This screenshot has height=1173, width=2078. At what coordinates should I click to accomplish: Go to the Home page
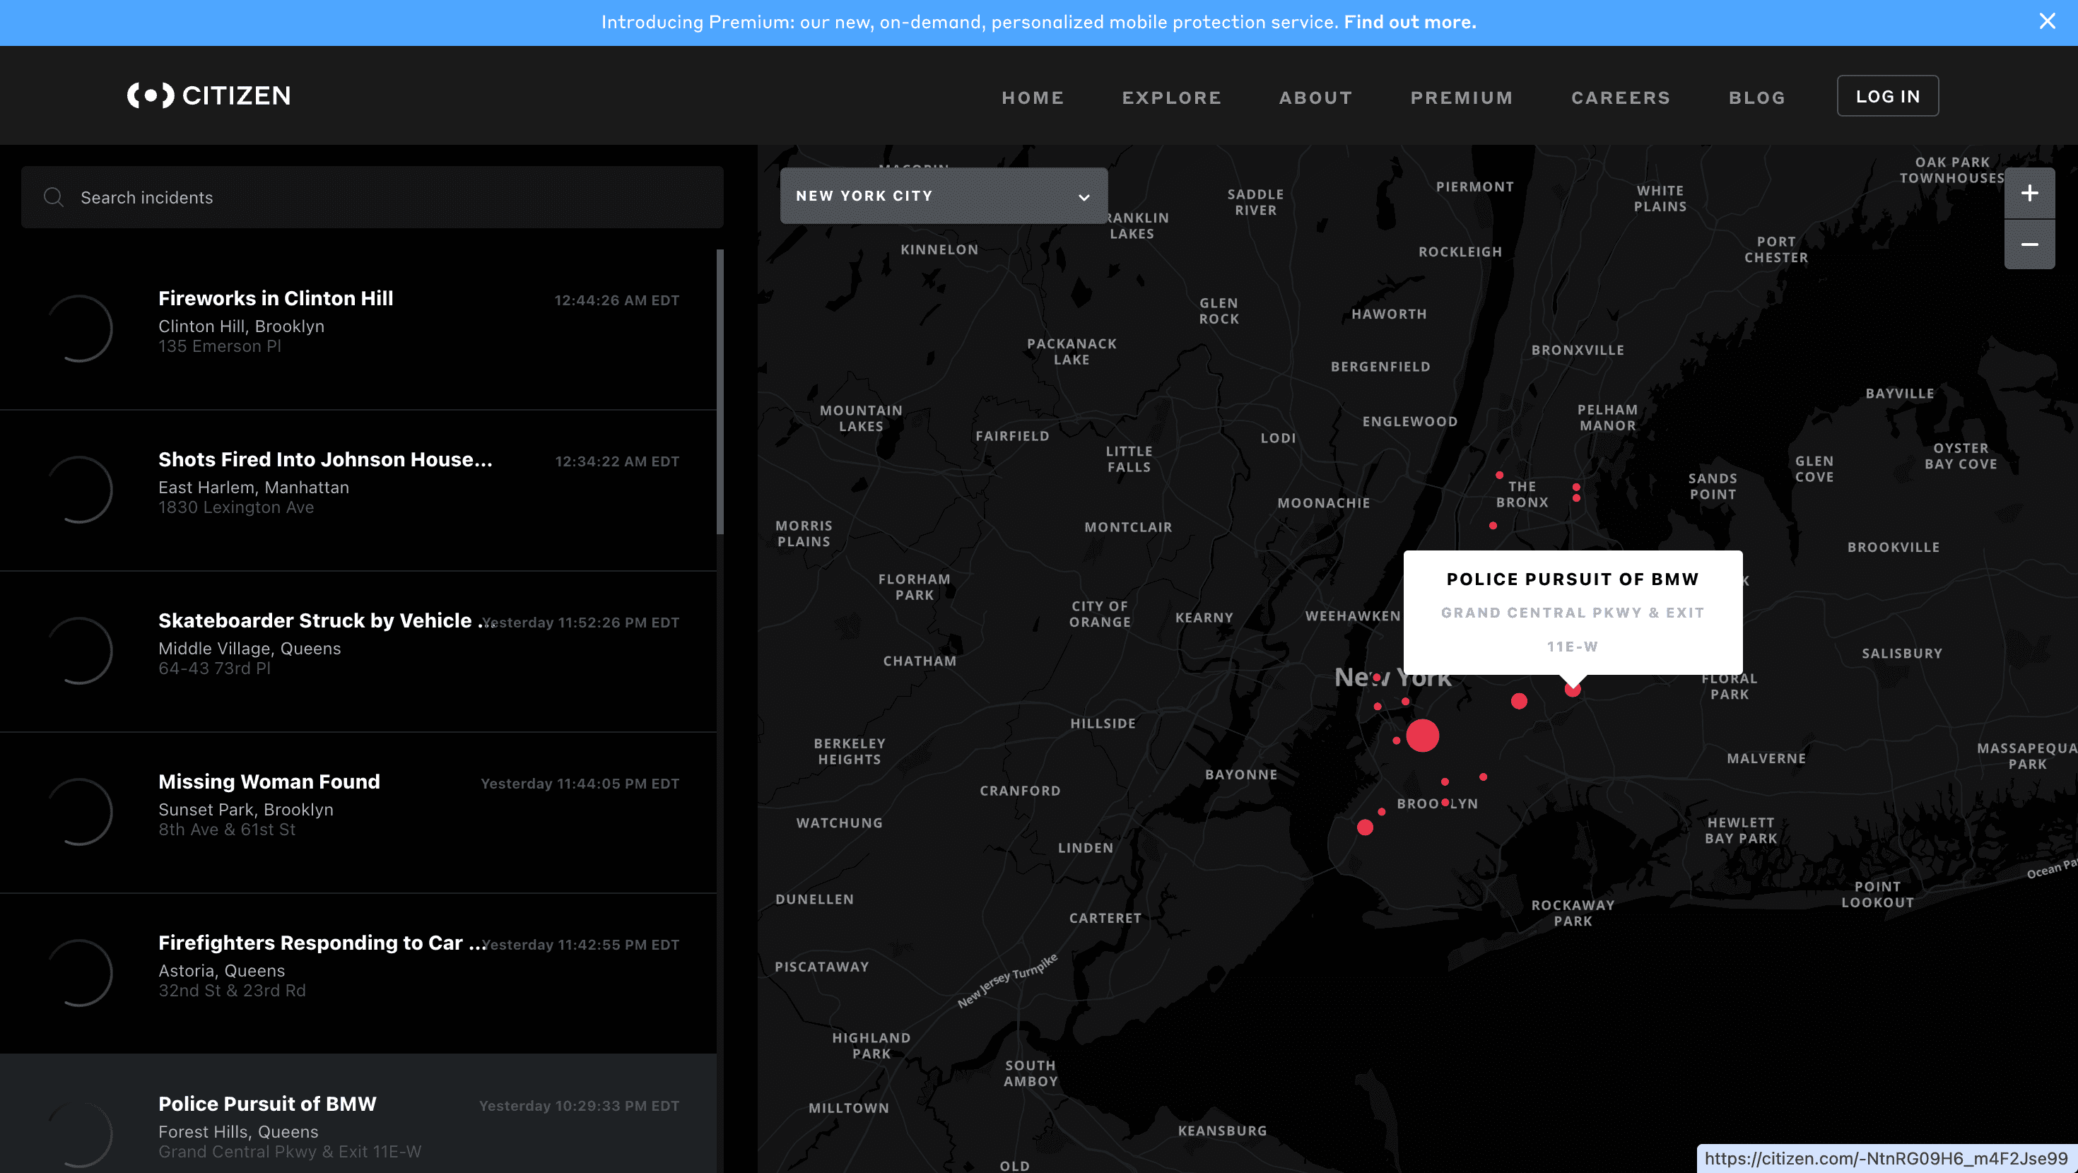(x=1033, y=98)
